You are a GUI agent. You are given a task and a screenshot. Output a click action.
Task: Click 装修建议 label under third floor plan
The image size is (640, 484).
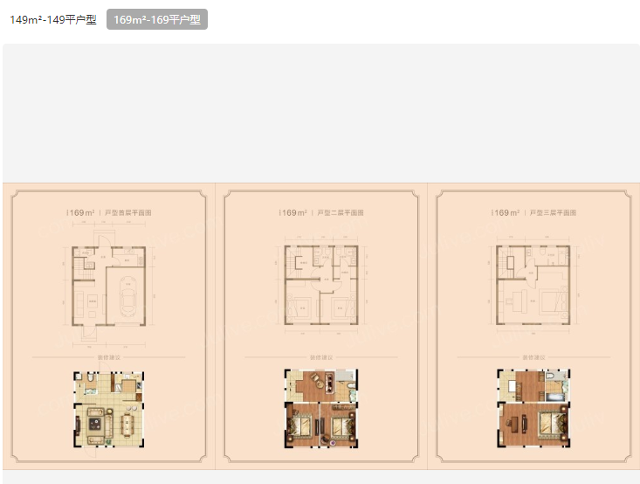pos(533,357)
